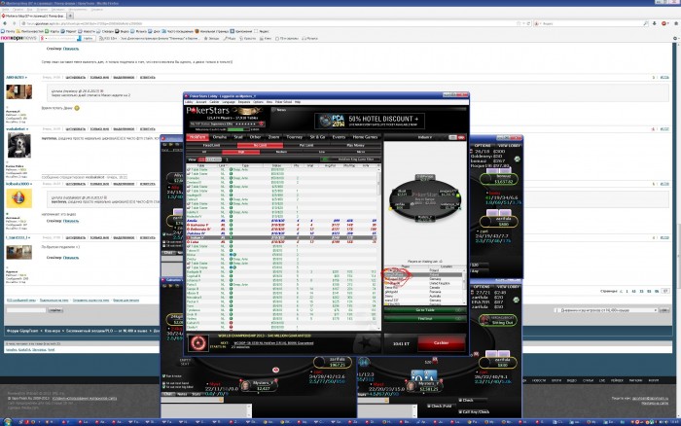
Task: Open the Requests menu in lobby menu bar
Action: point(244,102)
